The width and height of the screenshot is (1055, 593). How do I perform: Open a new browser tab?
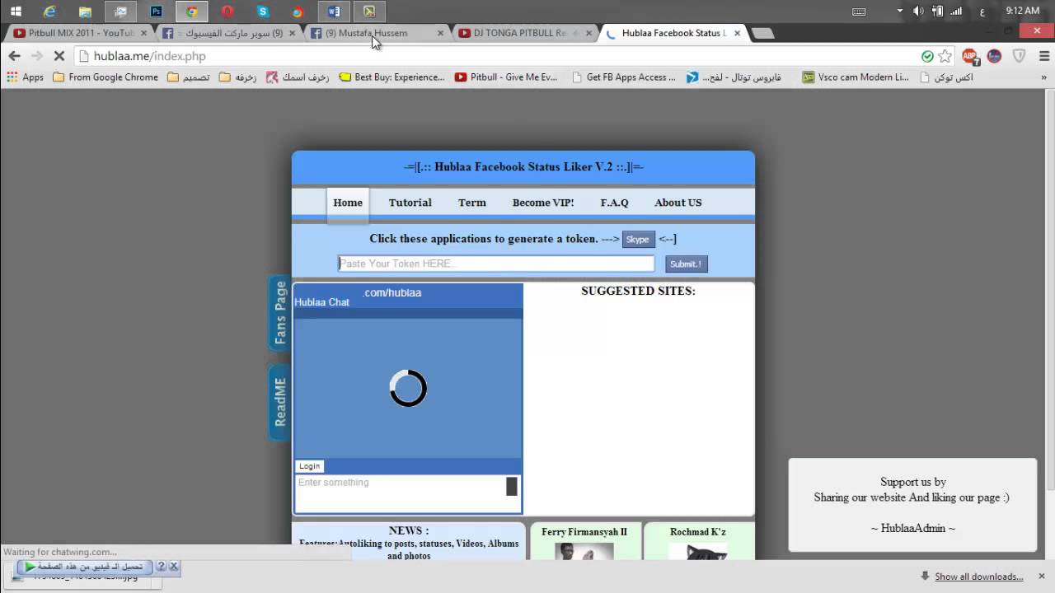[763, 33]
